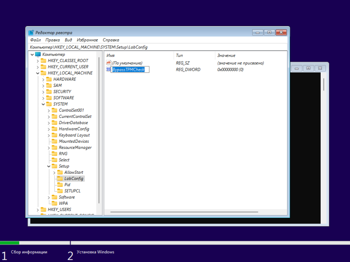The image size is (350, 262).
Task: Open the Избранное menu
Action: click(x=87, y=40)
